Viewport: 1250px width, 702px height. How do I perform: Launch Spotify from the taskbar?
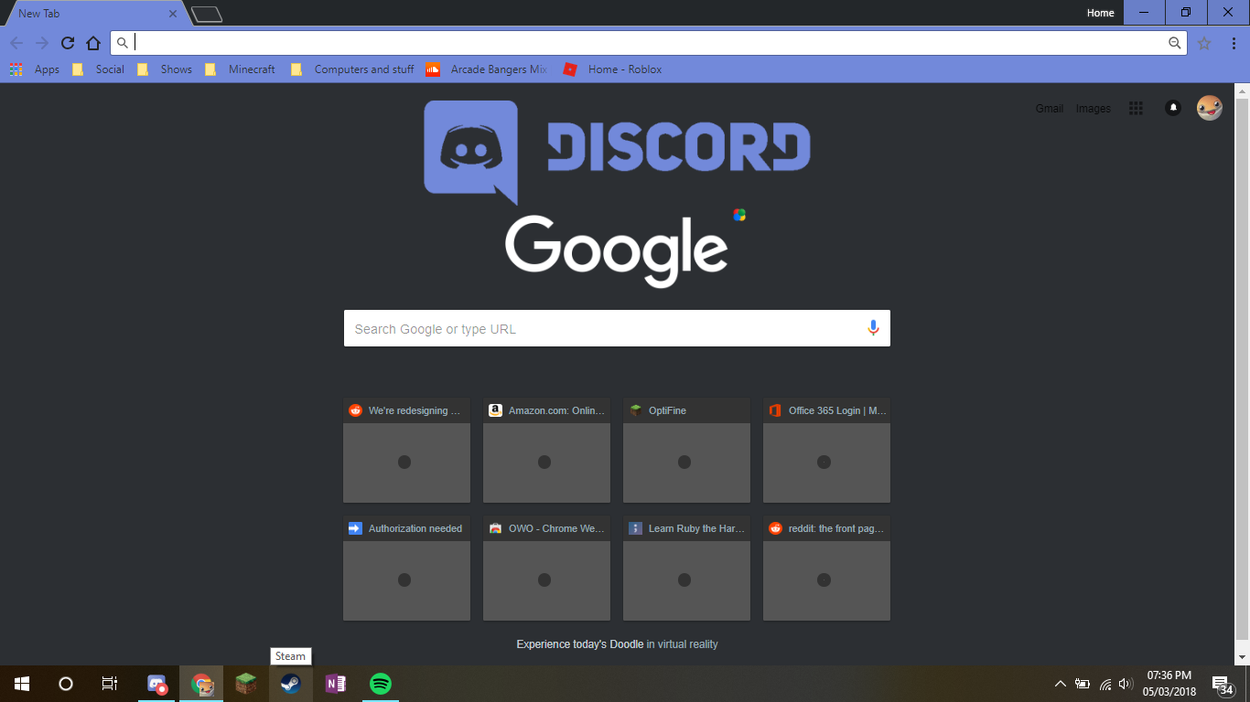pos(380,683)
